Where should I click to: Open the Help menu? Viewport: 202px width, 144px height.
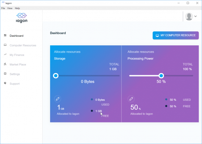tap(17, 8)
